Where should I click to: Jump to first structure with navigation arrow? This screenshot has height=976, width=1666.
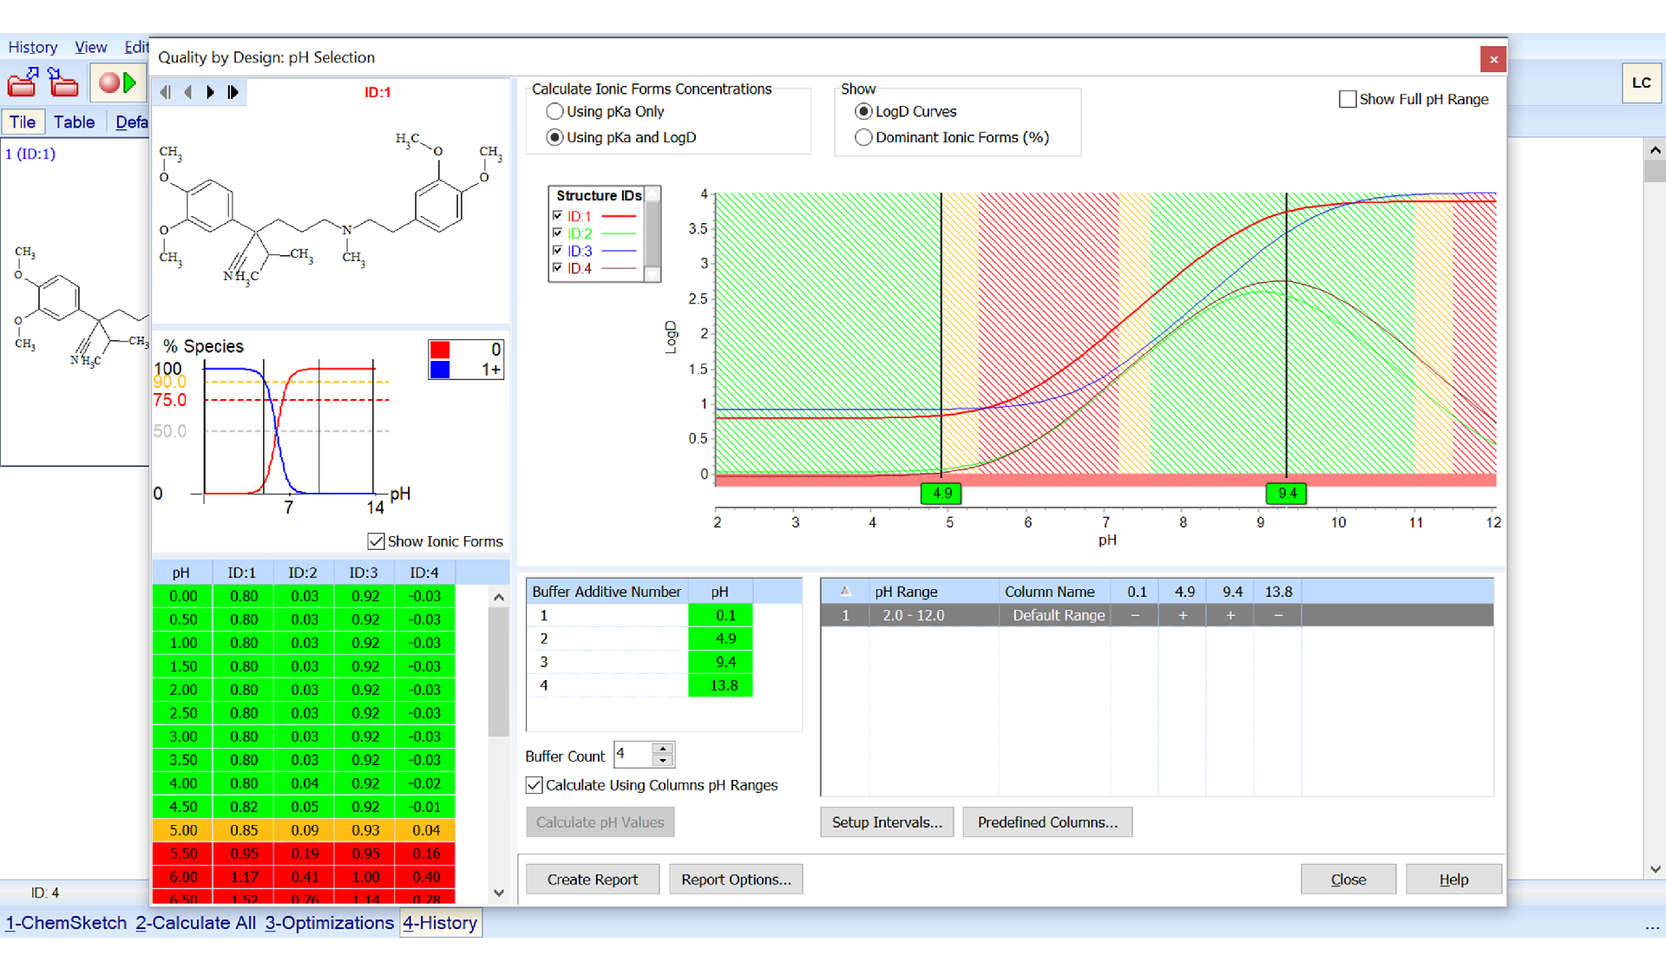(x=166, y=92)
